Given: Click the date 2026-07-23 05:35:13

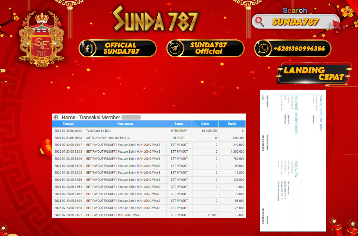Looking at the screenshot, I should point(68,152).
